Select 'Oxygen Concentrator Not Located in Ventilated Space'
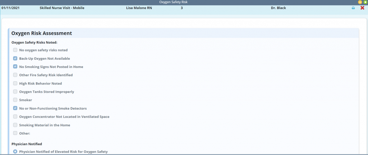The height and width of the screenshot is (155, 368). pos(15,117)
